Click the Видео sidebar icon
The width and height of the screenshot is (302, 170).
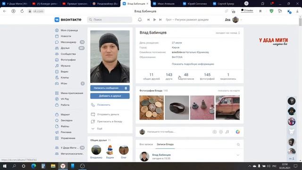(x=57, y=72)
